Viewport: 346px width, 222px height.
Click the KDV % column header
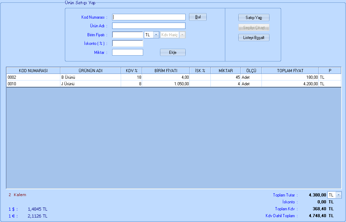pyautogui.click(x=131, y=71)
